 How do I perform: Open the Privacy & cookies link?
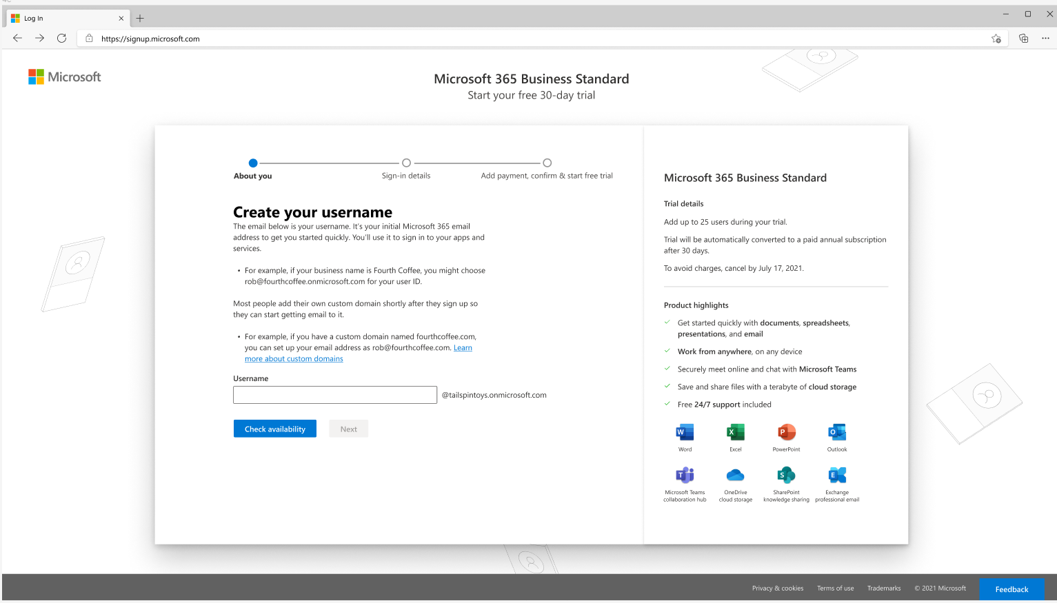point(778,589)
